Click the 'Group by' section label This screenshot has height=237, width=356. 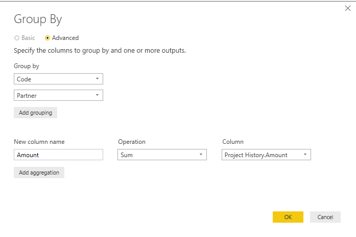pyautogui.click(x=27, y=66)
